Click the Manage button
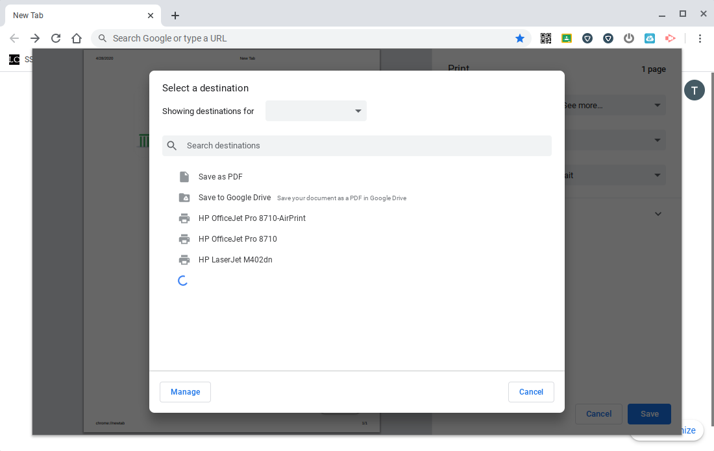The height and width of the screenshot is (451, 714). [x=186, y=392]
